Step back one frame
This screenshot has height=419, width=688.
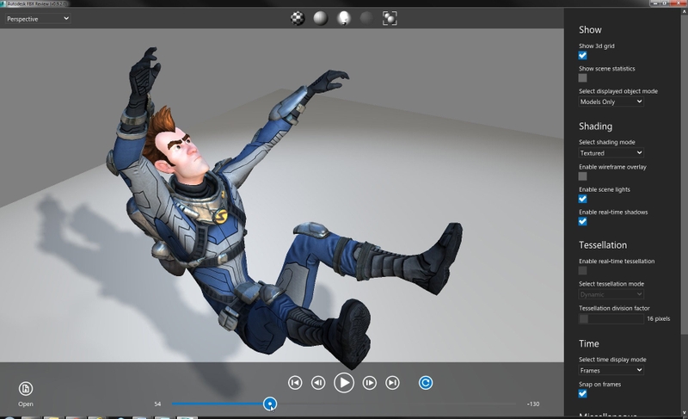318,383
